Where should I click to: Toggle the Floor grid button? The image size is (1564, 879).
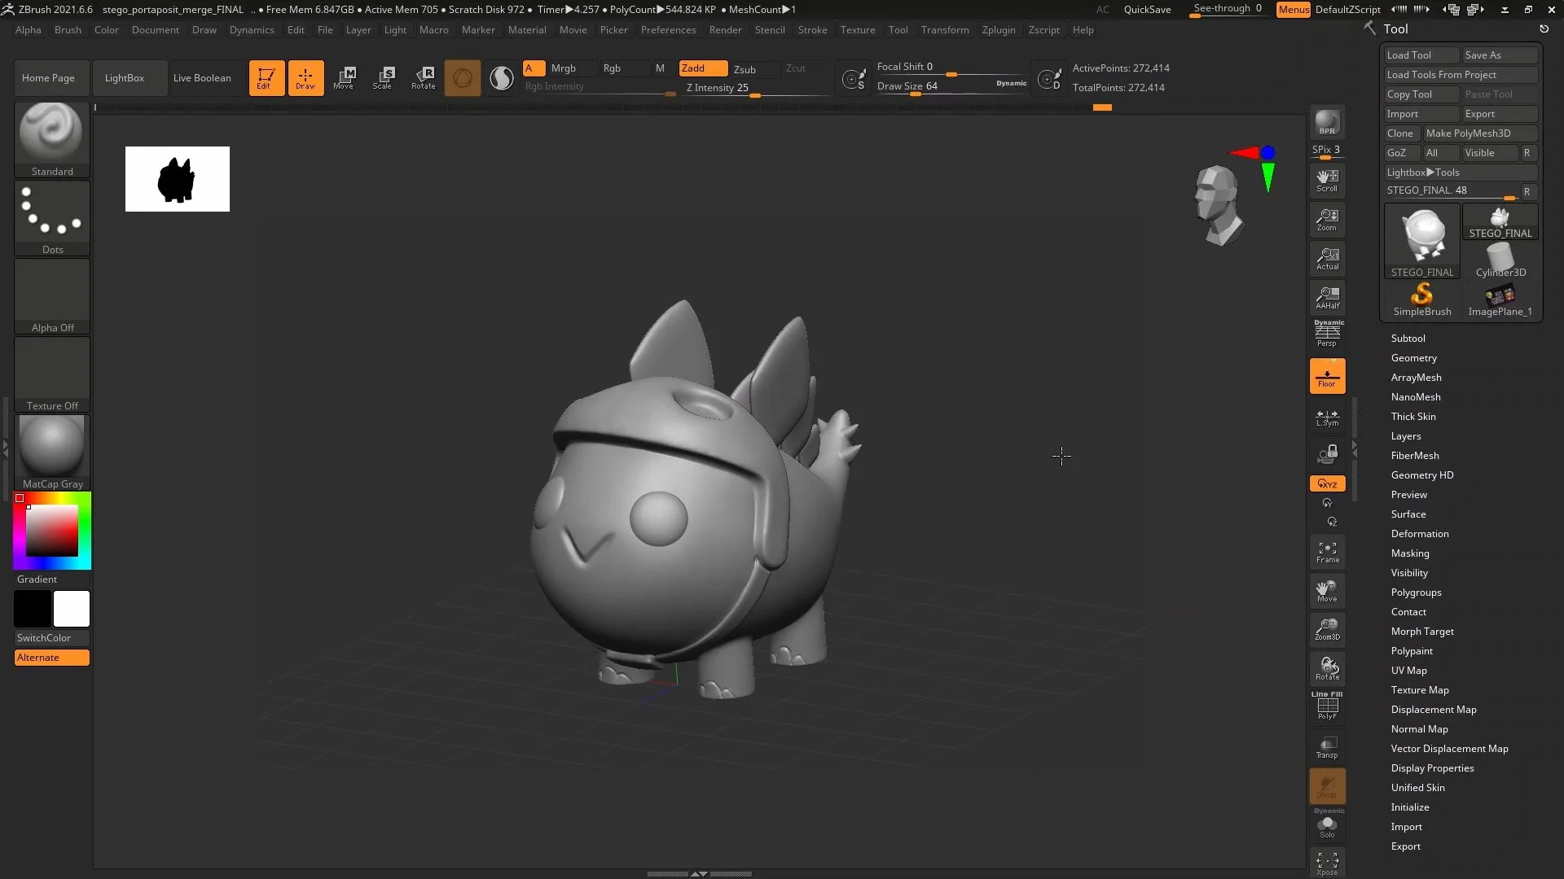tap(1327, 376)
